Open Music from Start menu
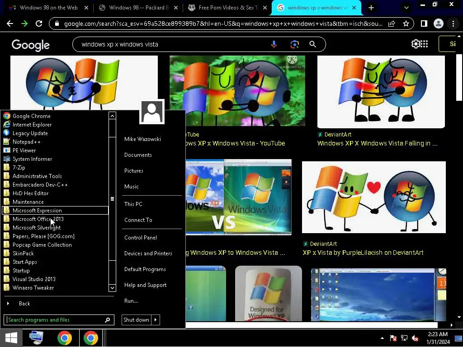Image resolution: width=463 pixels, height=347 pixels. tap(132, 187)
